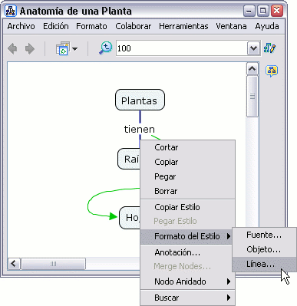Expand the views icon dropdown arrow

tap(74, 48)
